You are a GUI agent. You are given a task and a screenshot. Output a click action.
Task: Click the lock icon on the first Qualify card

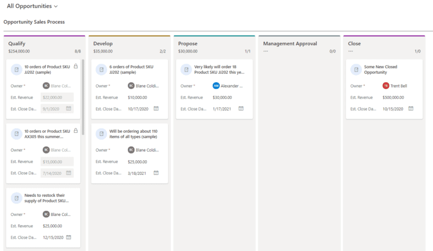click(76, 66)
